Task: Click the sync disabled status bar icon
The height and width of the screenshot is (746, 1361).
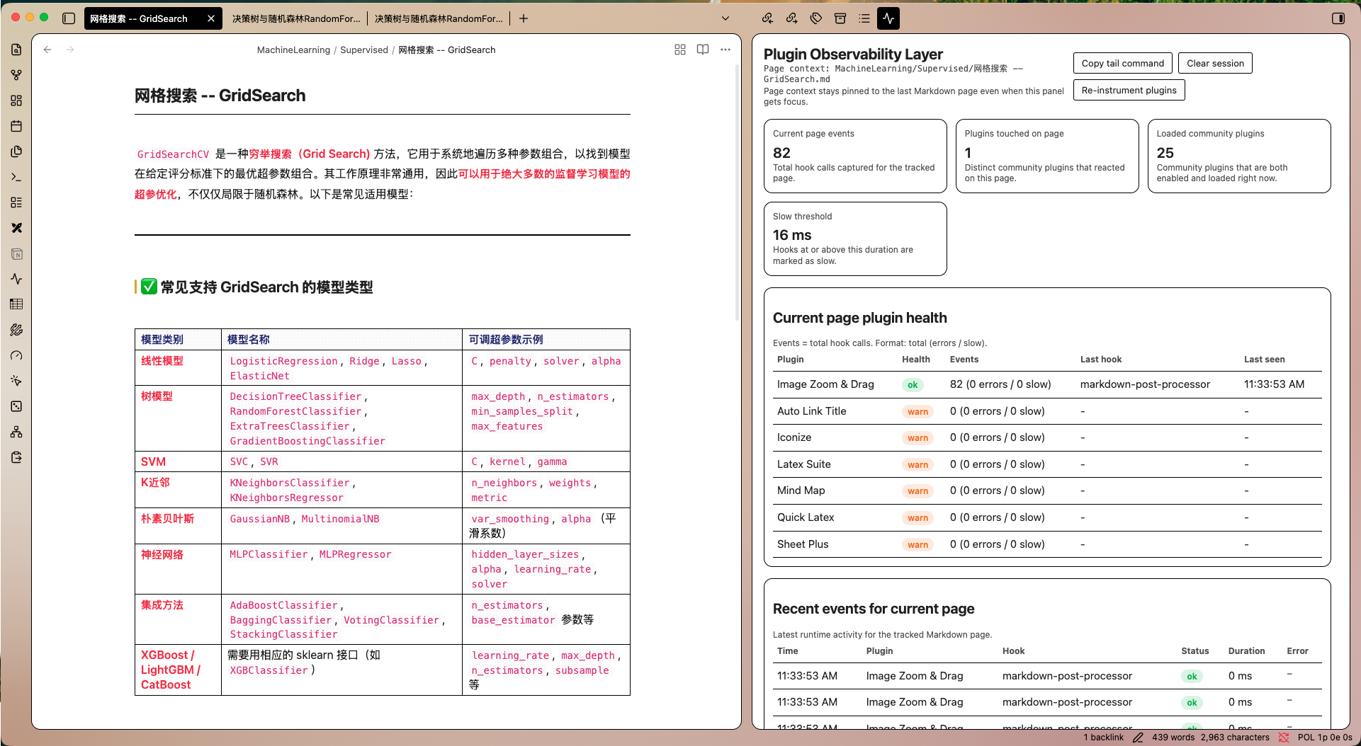Action: pyautogui.click(x=1284, y=738)
